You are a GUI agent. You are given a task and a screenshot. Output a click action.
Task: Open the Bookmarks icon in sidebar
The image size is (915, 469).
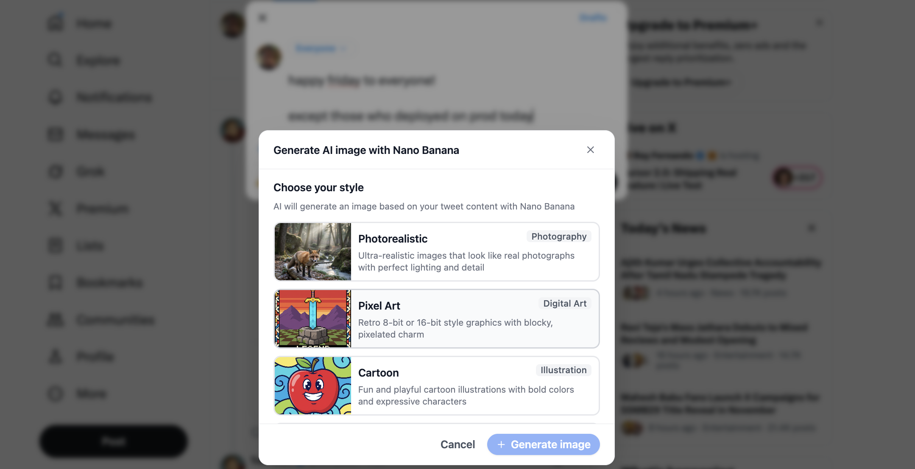point(55,283)
